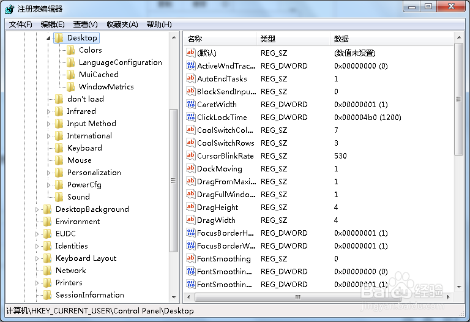
Task: Minimize the Registry Editor window
Action: (x=412, y=6)
